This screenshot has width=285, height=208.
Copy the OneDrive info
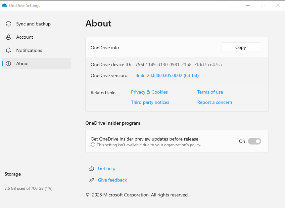coord(240,47)
